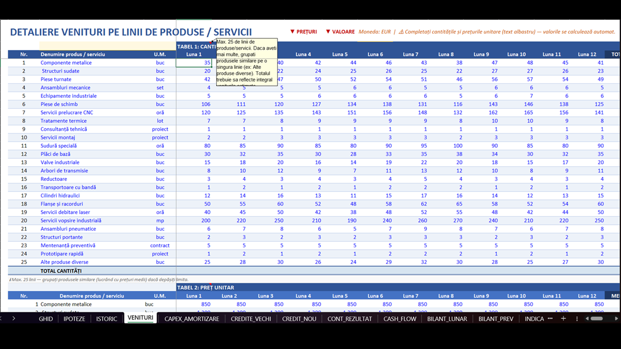This screenshot has width=621, height=349.
Task: Click unit 'contract' for Mentenanță preventivă
Action: 160,245
